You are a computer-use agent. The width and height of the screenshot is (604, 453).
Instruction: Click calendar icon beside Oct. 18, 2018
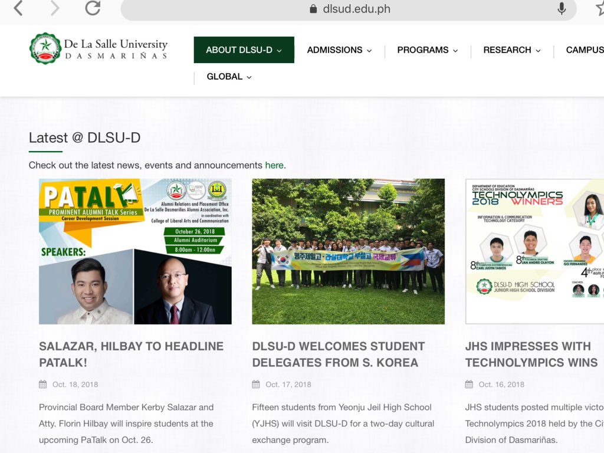click(x=42, y=385)
